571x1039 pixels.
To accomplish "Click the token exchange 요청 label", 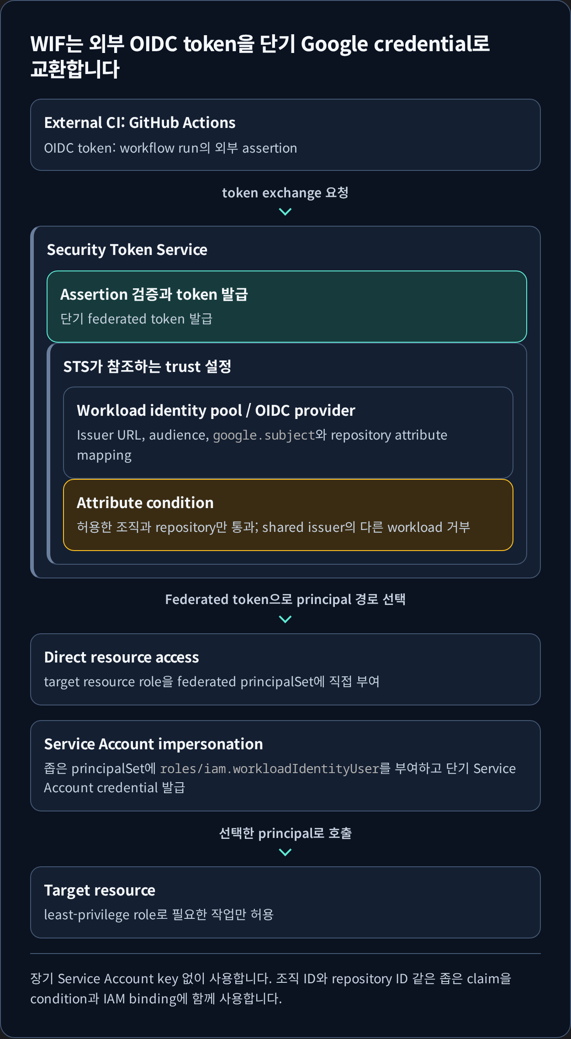I will click(x=285, y=193).
